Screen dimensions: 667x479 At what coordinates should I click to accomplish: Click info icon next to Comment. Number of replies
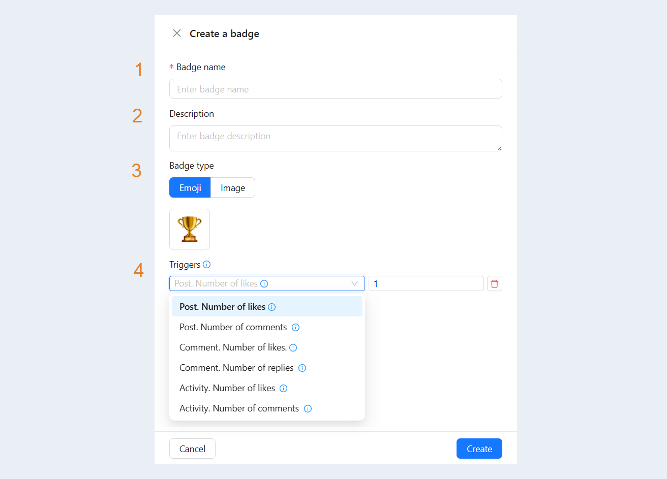tap(302, 368)
